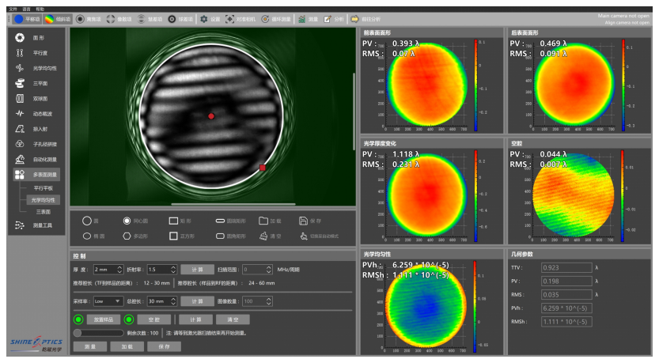
Task: Open the 采样率 Low dropdown
Action: [x=108, y=301]
